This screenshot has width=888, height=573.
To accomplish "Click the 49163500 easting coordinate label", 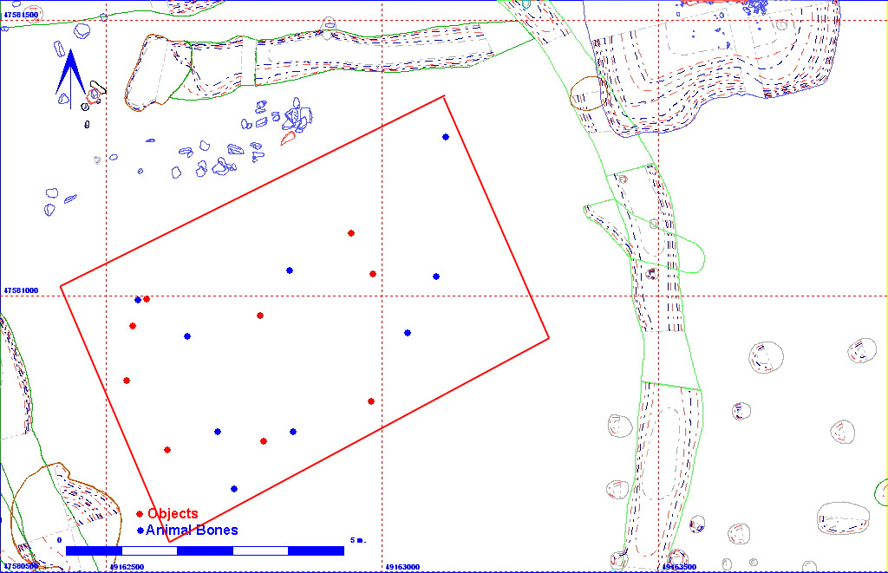I will tap(679, 567).
